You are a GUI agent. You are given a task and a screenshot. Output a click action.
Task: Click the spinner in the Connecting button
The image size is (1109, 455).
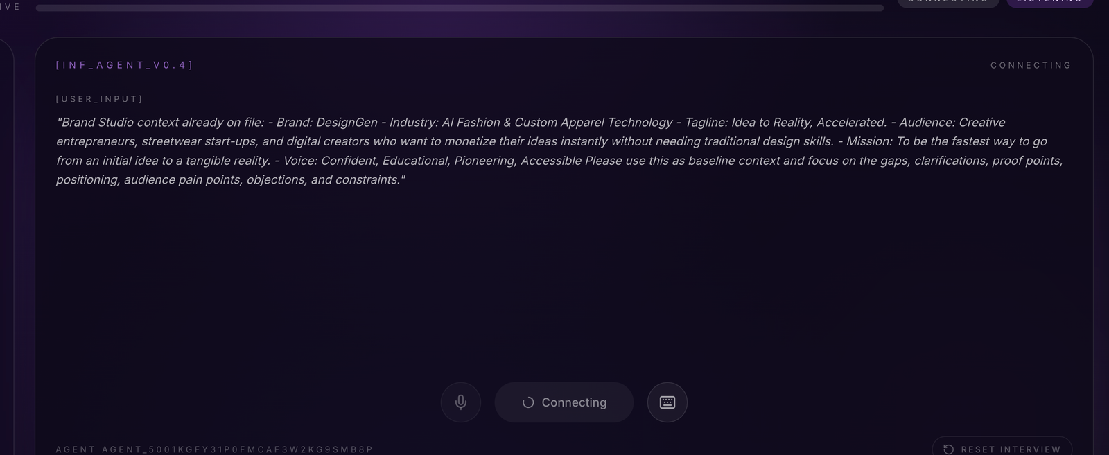(x=528, y=402)
